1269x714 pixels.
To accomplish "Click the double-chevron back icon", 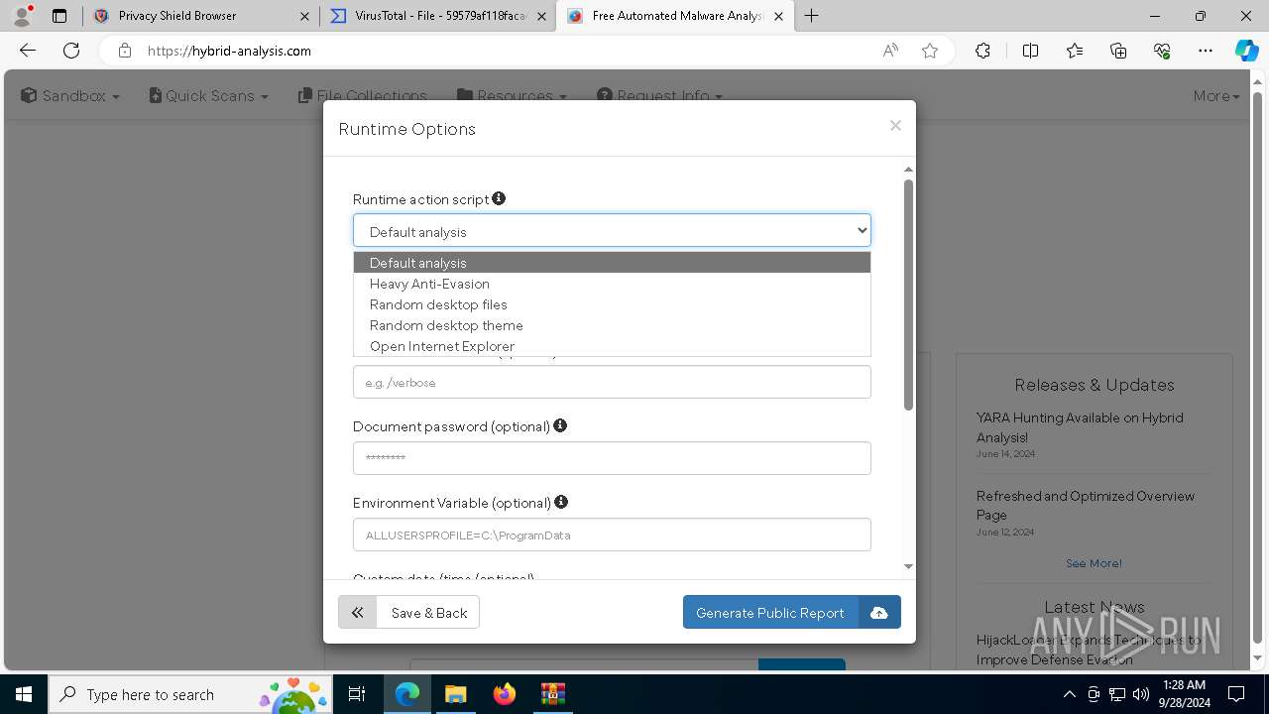I will pos(358,613).
